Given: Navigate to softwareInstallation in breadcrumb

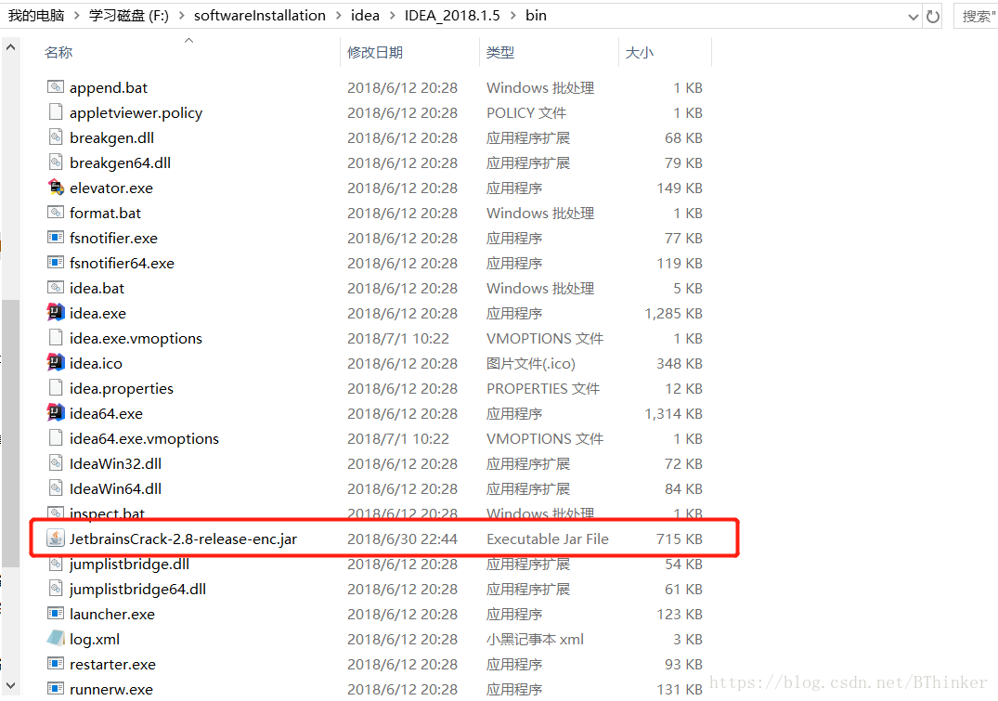Looking at the screenshot, I should (x=260, y=15).
